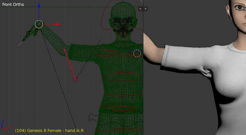Click the red X-axis manipulator arrow
This screenshot has width=246, height=135.
tap(58, 24)
